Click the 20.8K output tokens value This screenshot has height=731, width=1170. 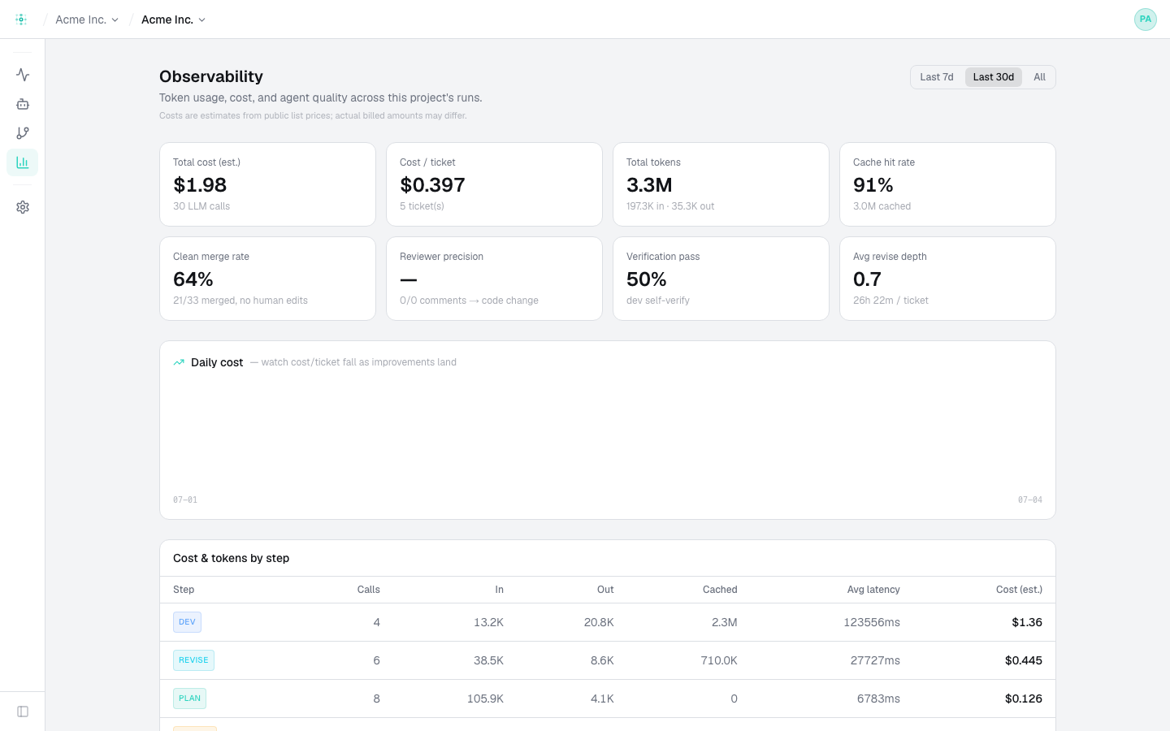[x=599, y=622]
